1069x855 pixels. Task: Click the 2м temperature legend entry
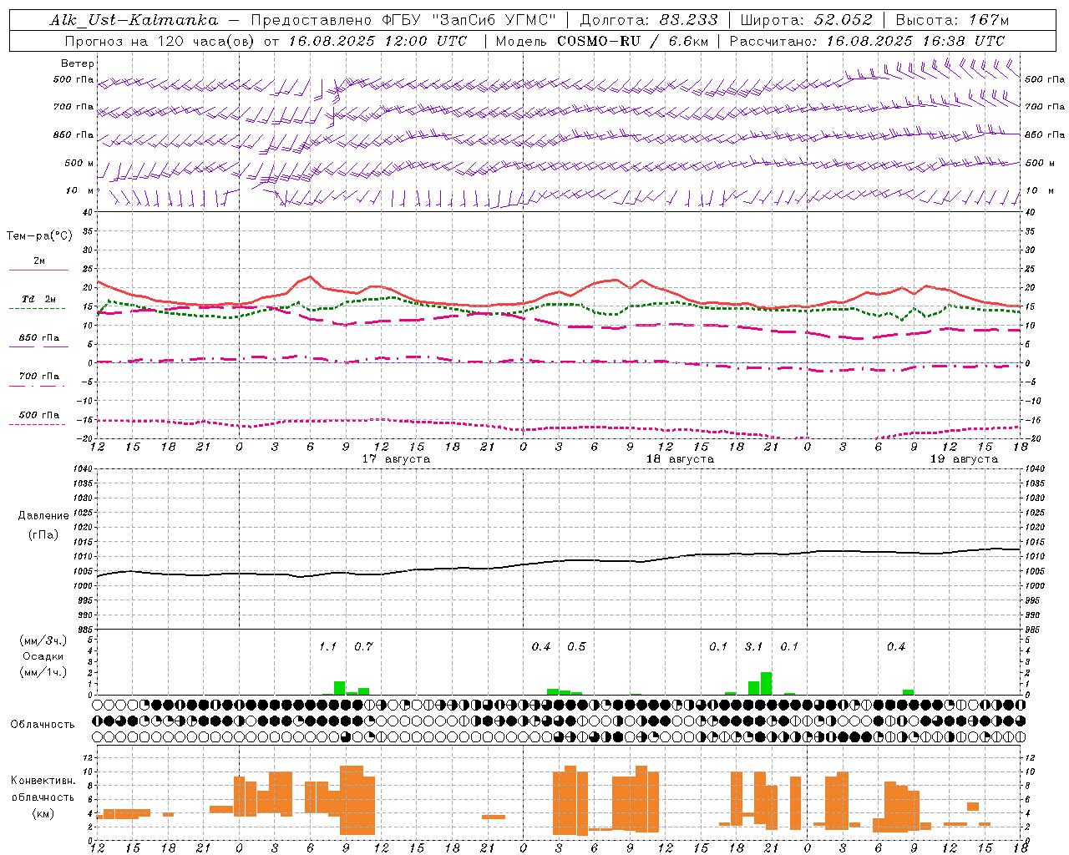pos(39,261)
